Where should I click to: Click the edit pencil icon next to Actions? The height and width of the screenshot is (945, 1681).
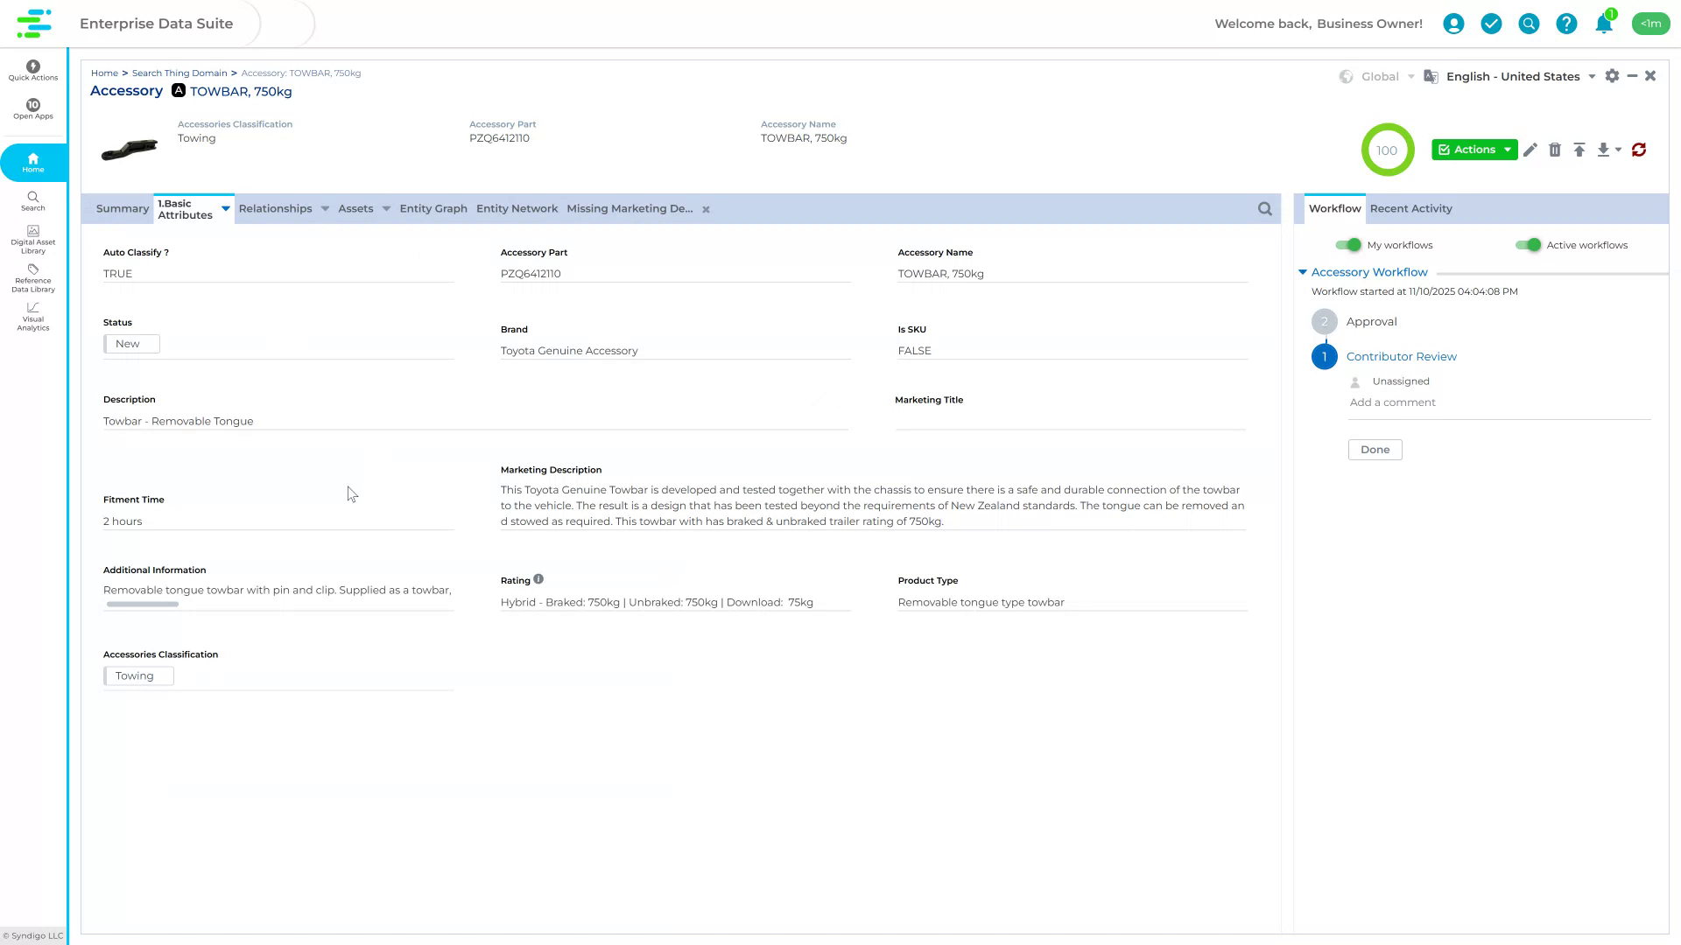tap(1530, 150)
